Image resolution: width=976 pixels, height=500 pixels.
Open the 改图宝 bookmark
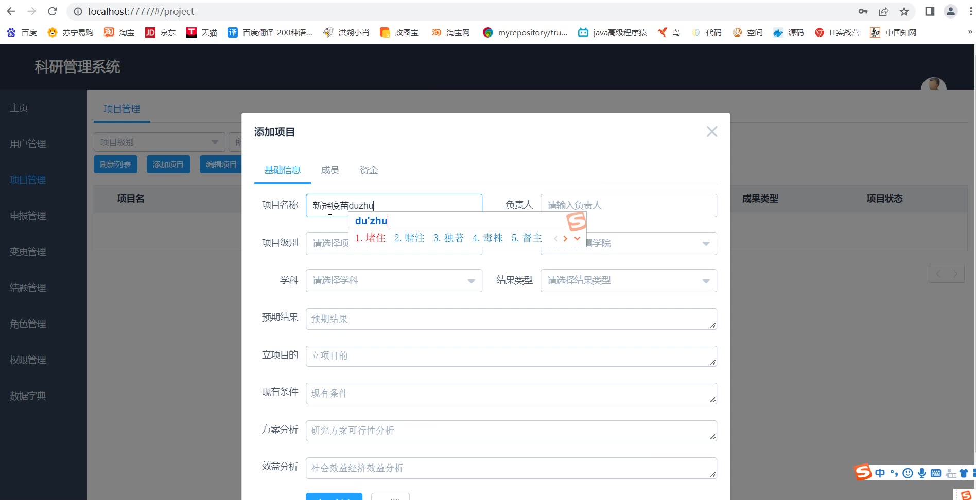click(399, 32)
